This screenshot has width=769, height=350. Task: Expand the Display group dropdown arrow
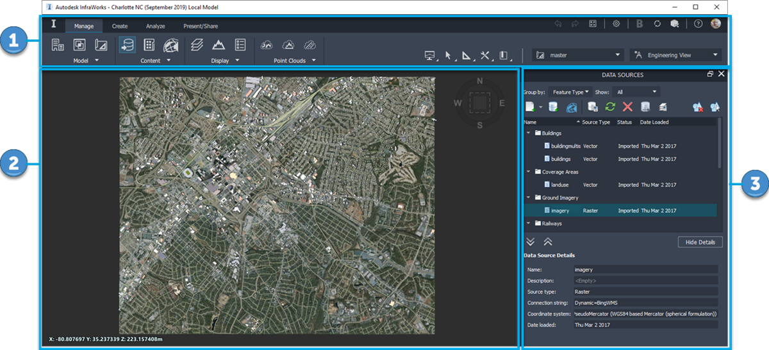237,60
